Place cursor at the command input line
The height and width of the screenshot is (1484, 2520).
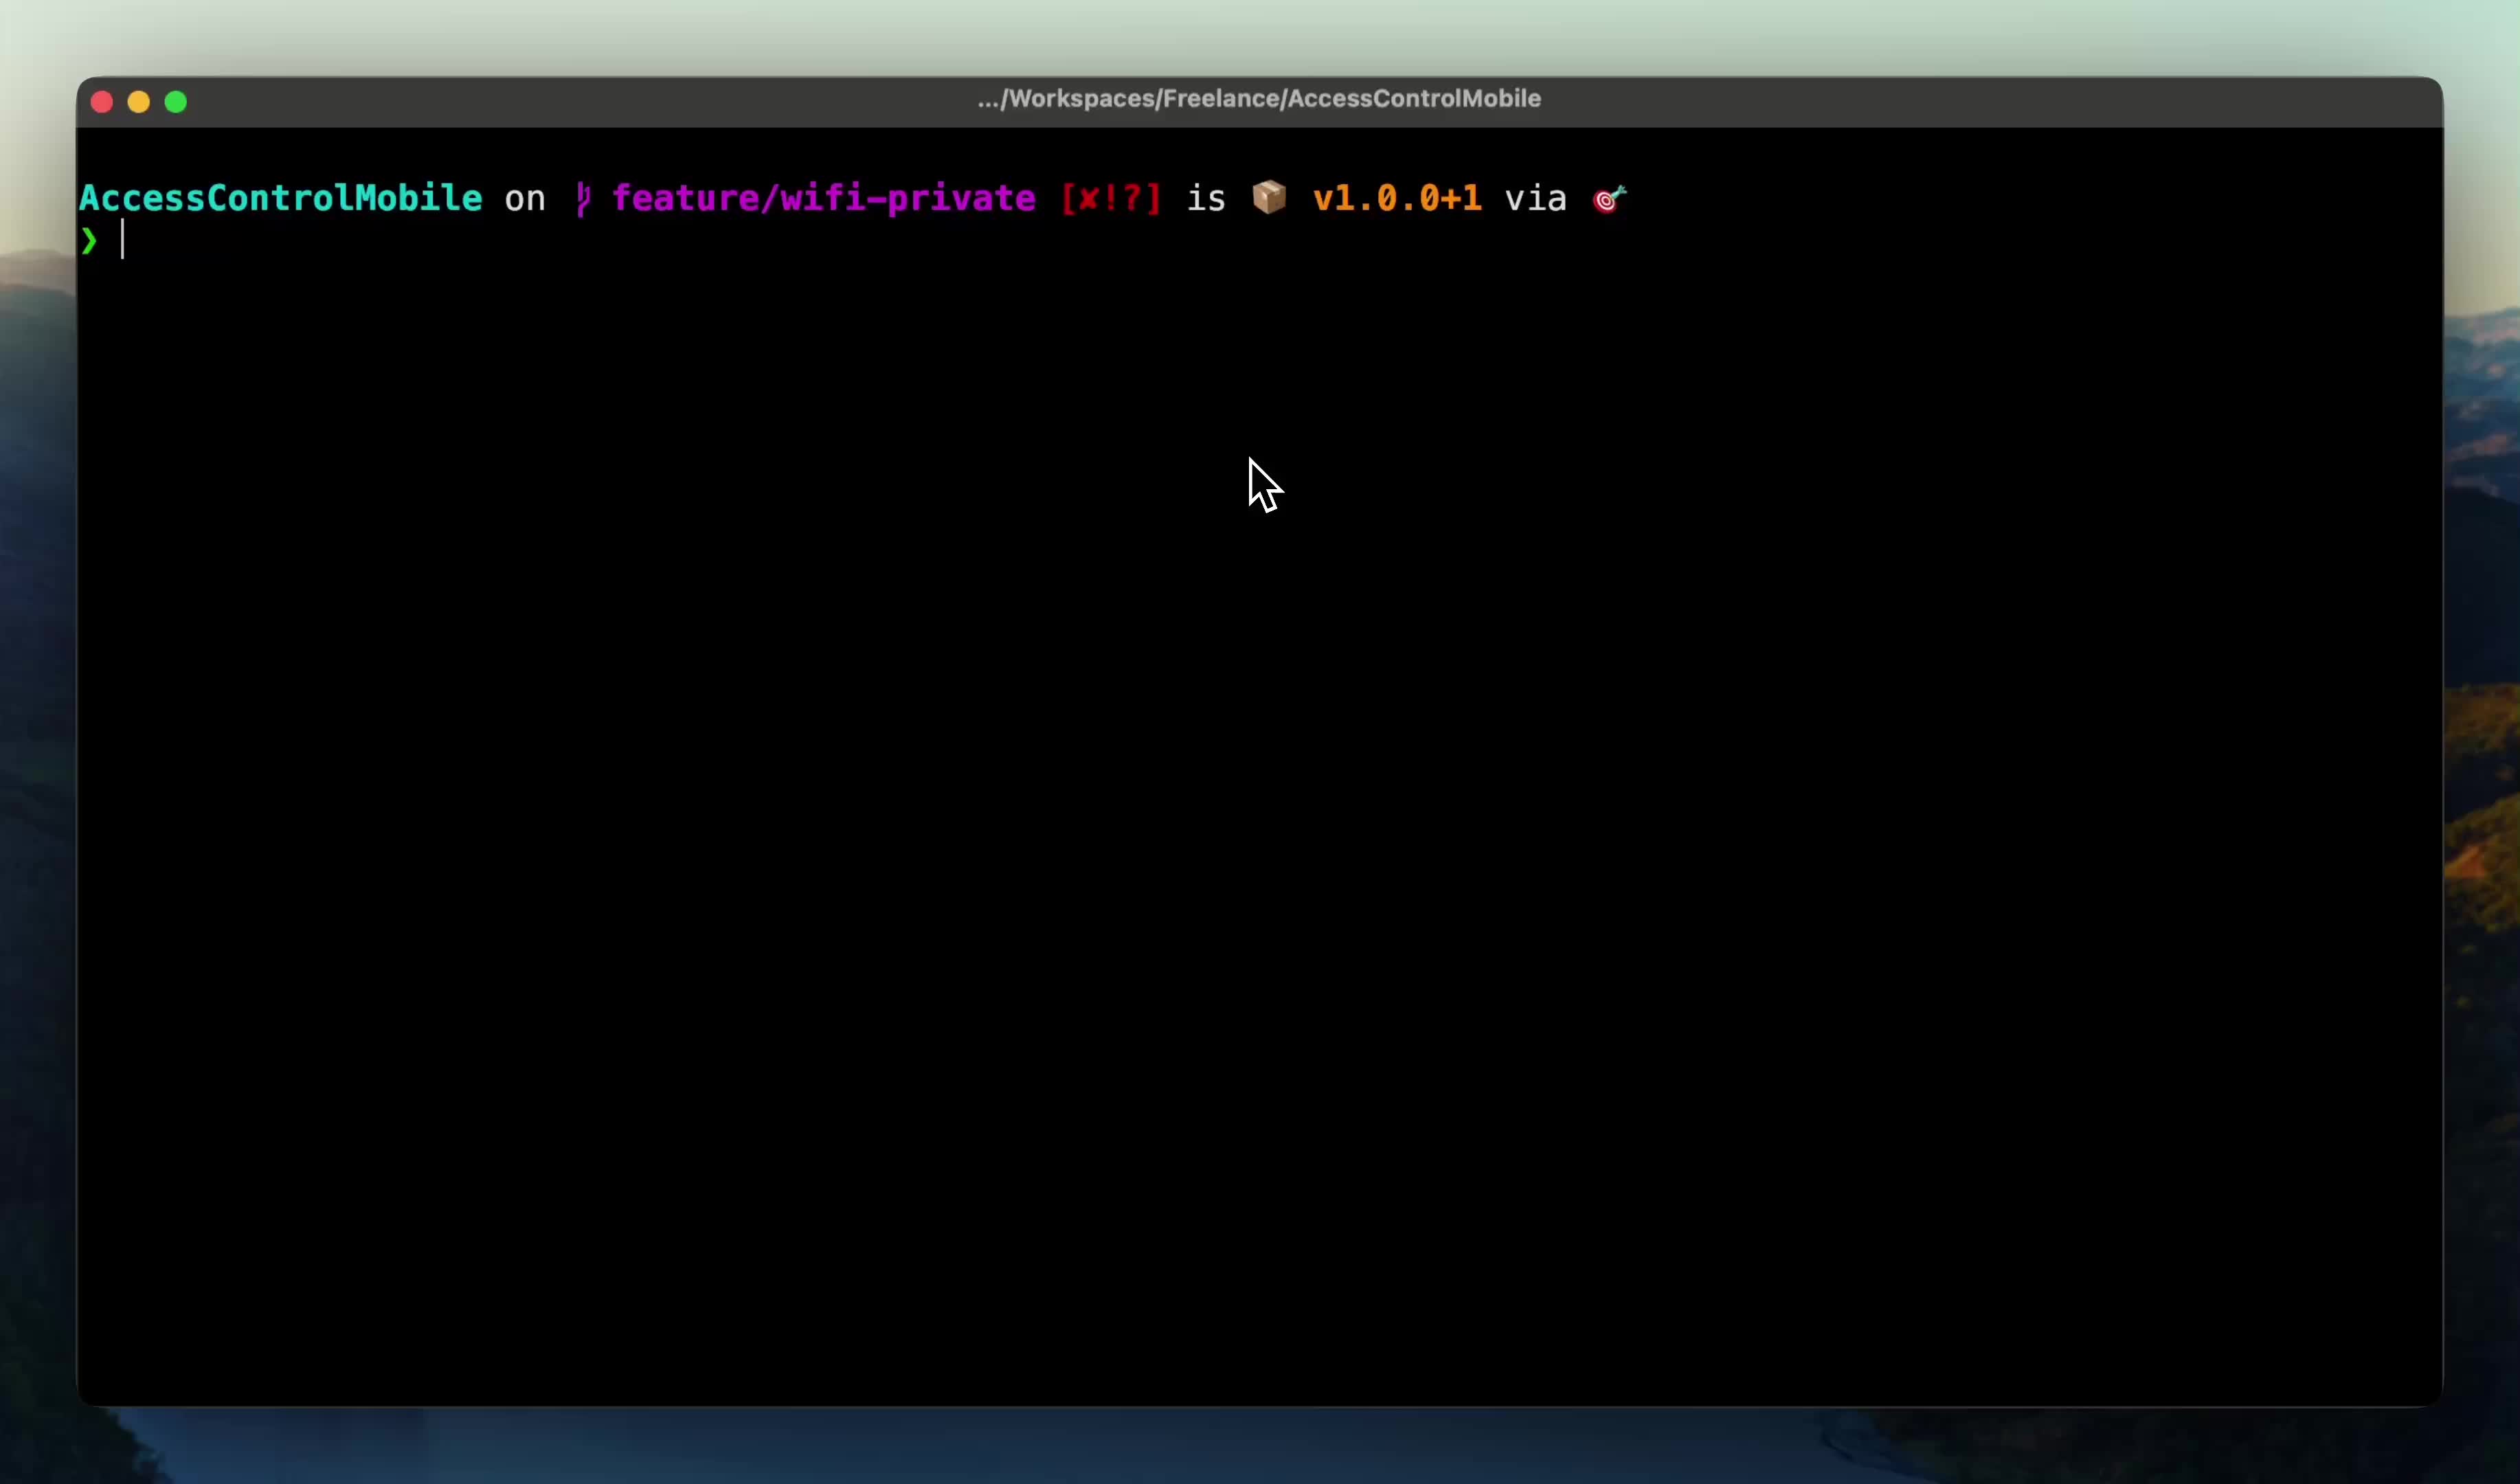point(600,241)
